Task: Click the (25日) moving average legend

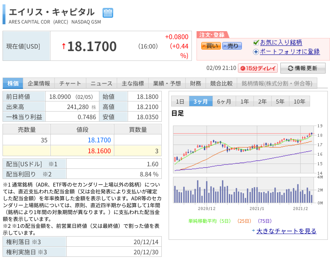Action: (x=244, y=221)
